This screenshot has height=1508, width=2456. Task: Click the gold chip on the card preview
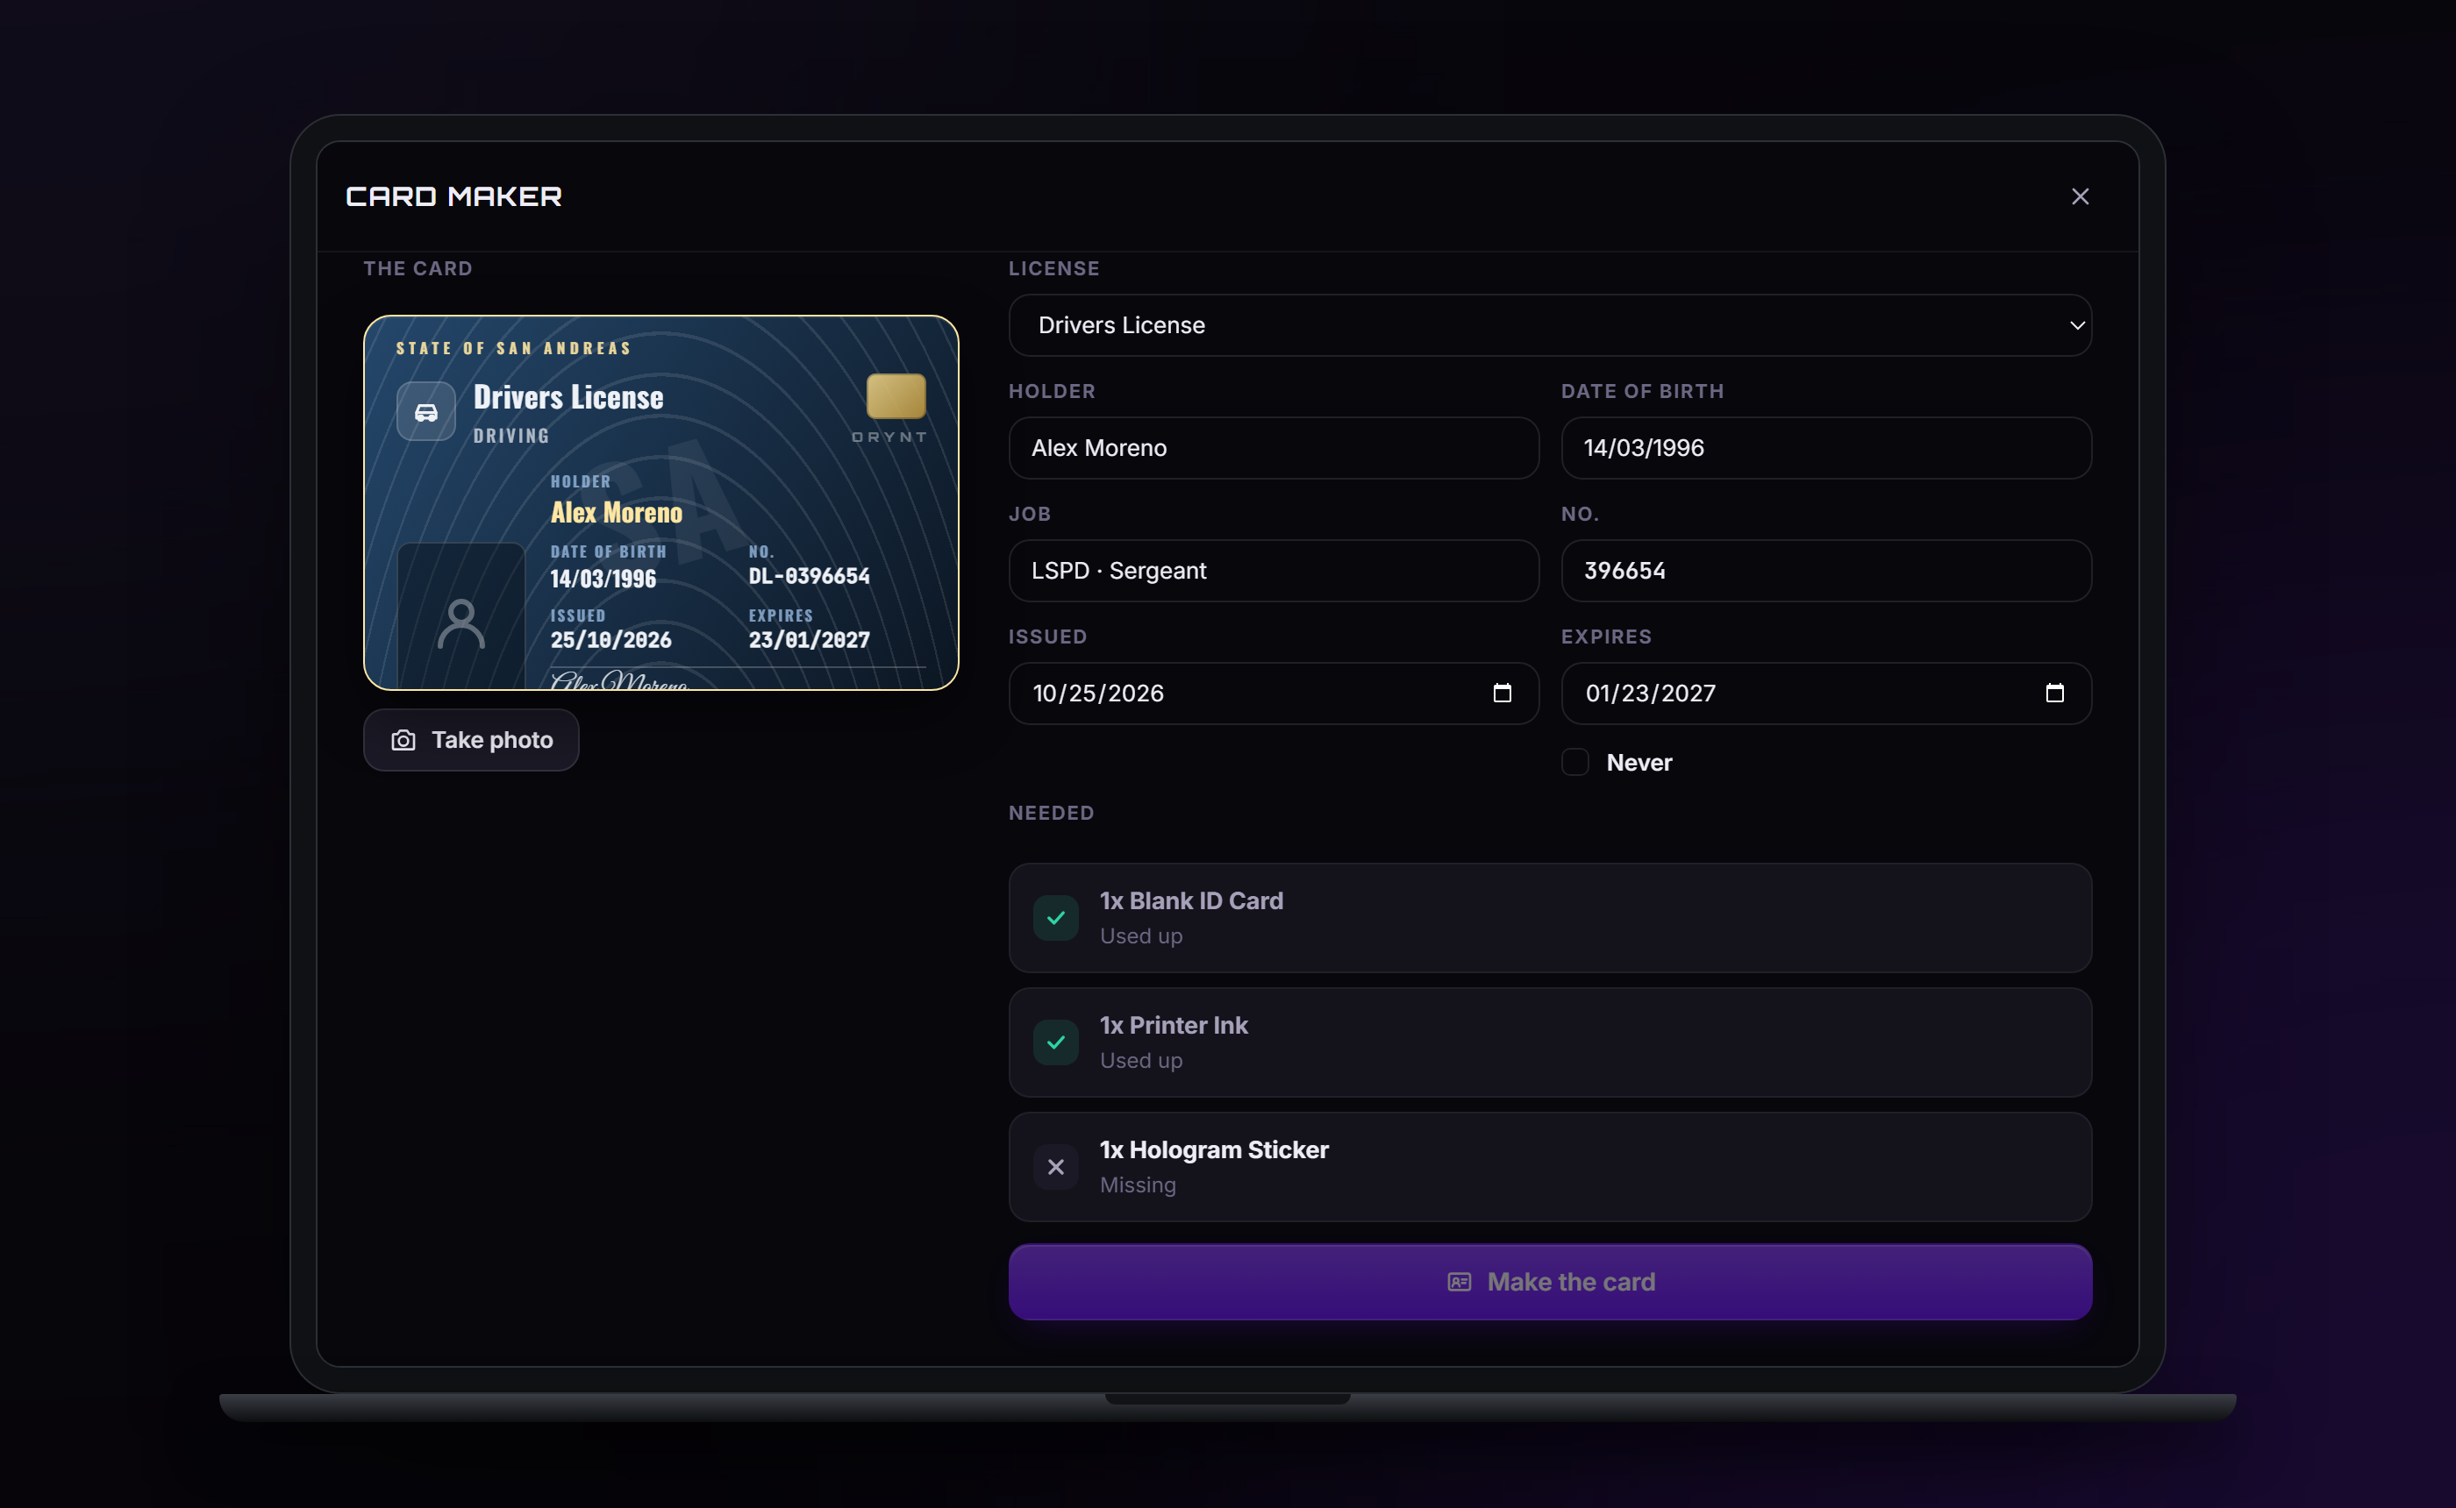click(x=896, y=396)
